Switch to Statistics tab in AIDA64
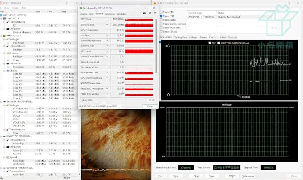The image size is (303, 180). tap(232, 37)
